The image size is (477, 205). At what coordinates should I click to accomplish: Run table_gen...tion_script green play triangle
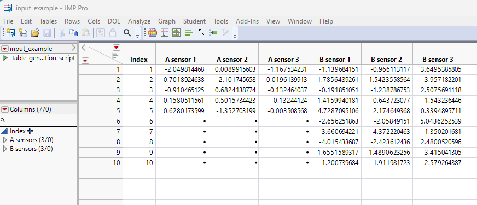coord(5,58)
